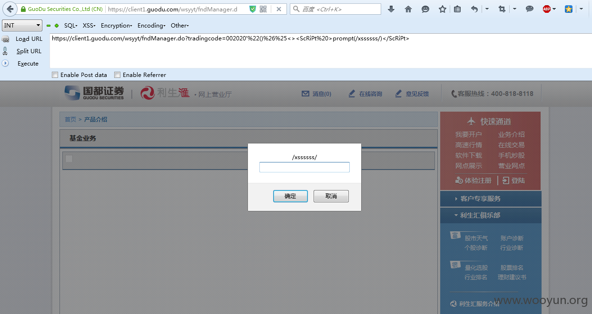
Task: Open the SQL menu
Action: 70,26
